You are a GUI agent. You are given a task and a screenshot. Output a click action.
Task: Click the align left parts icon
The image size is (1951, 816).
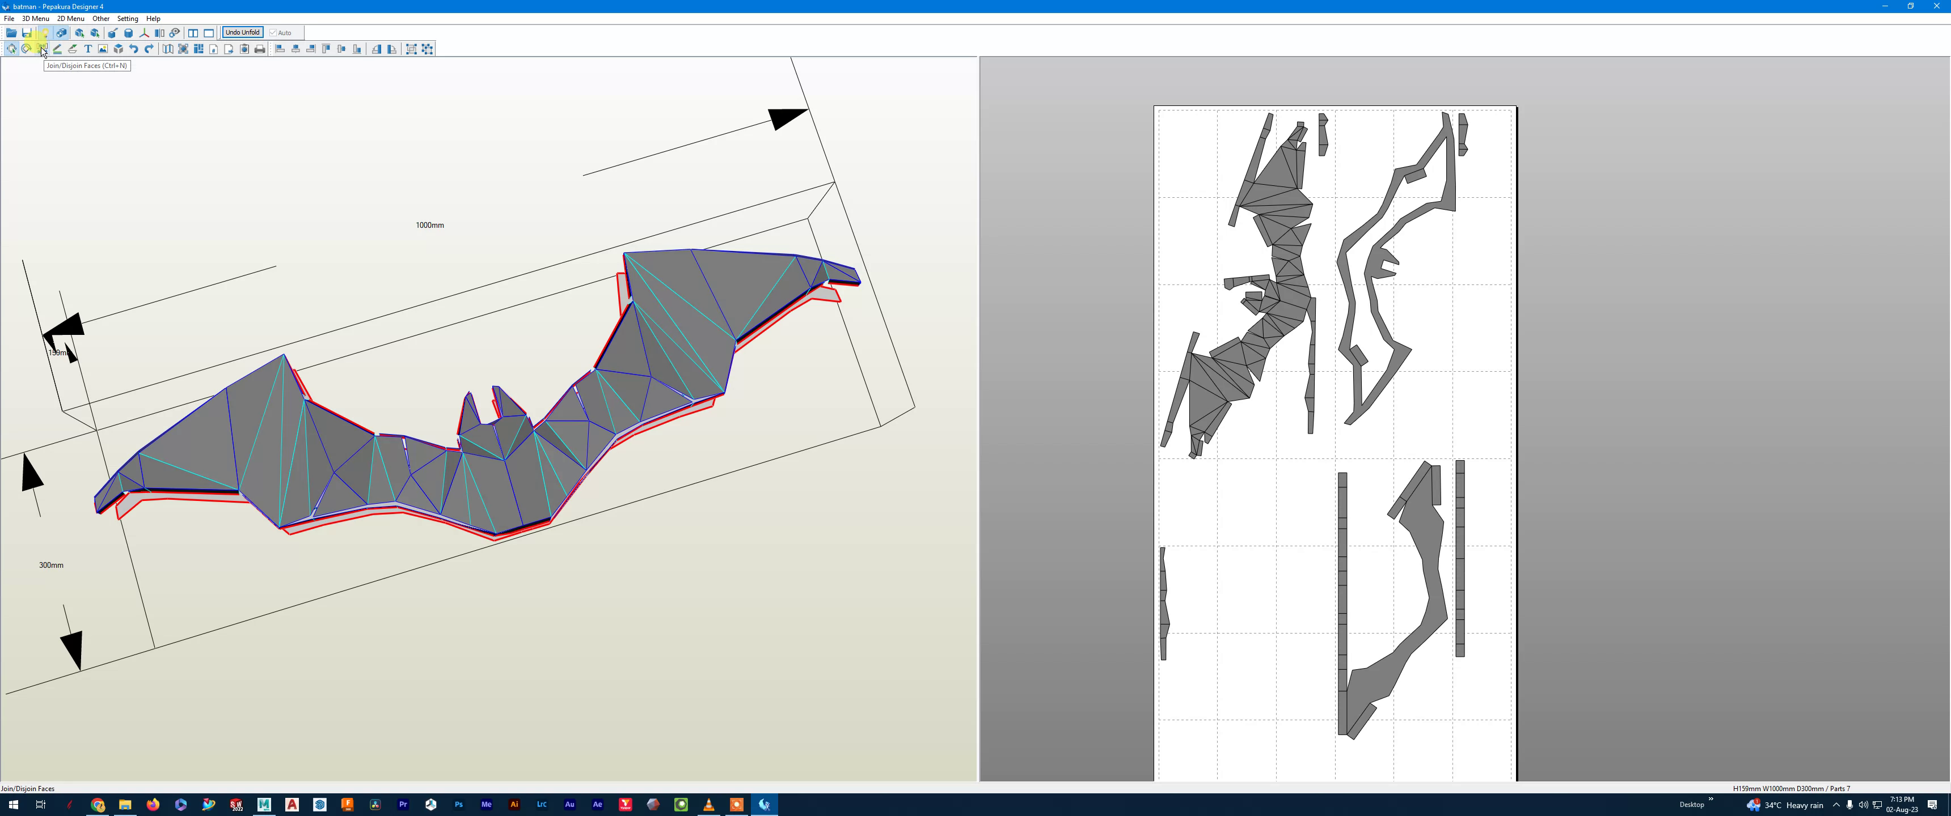pos(280,49)
